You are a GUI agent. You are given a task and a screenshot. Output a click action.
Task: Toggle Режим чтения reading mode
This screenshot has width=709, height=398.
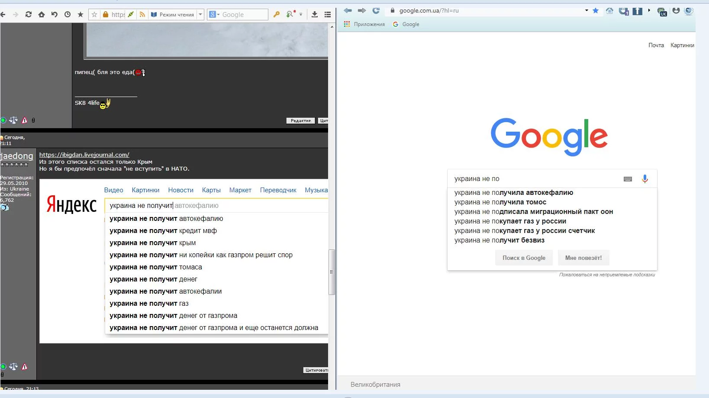point(172,15)
